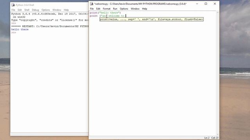This screenshot has width=250, height=140.
Task: Click the "hello there" output in Shell
Action: pyautogui.click(x=20, y=30)
